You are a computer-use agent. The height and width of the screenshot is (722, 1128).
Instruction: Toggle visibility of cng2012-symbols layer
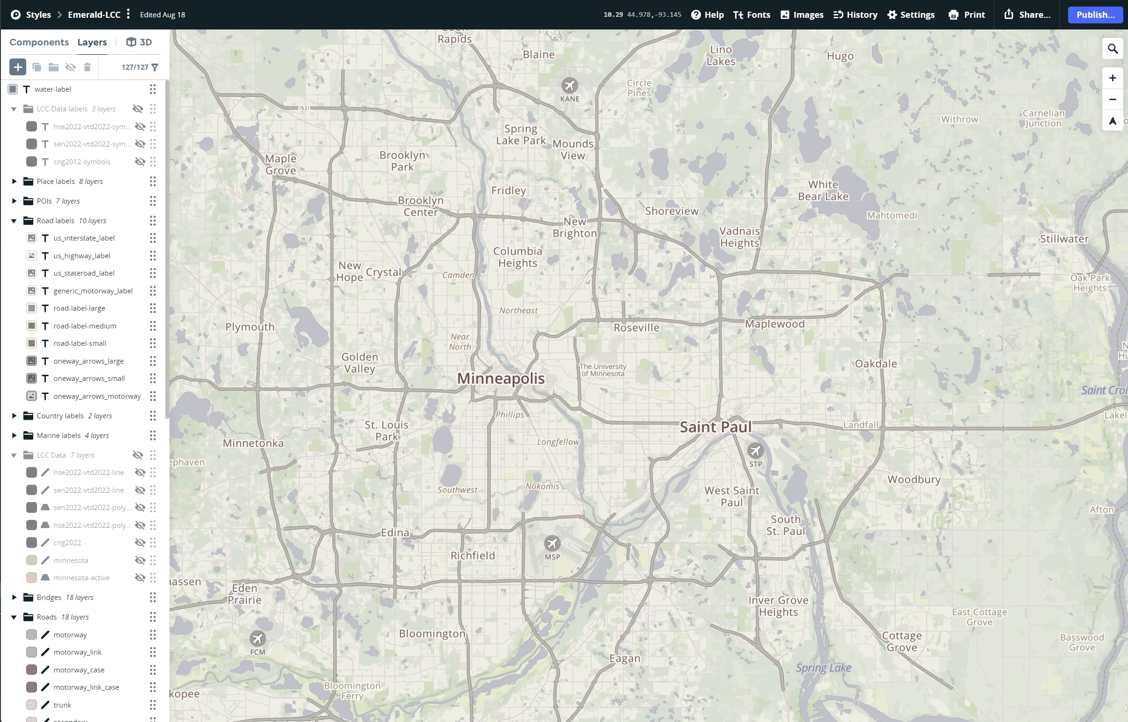click(140, 161)
